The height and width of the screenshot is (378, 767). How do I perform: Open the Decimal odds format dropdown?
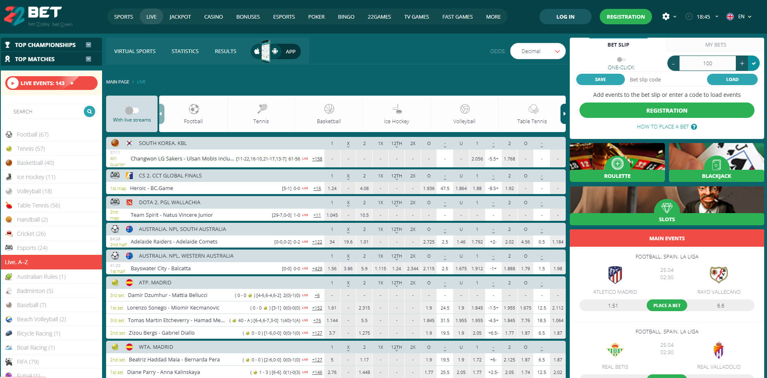538,51
